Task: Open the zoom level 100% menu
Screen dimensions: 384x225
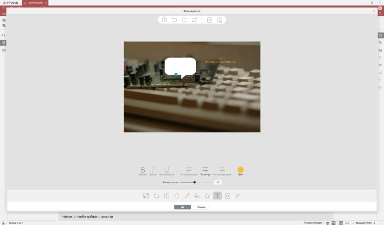Action: pos(364,223)
